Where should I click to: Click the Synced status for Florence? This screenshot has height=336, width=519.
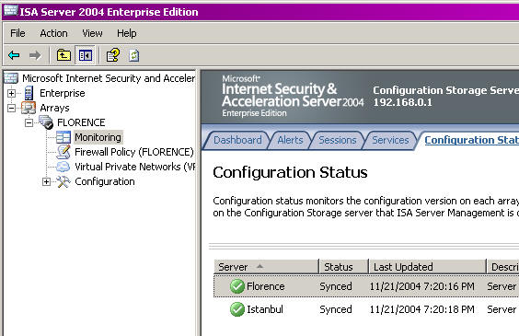point(336,286)
